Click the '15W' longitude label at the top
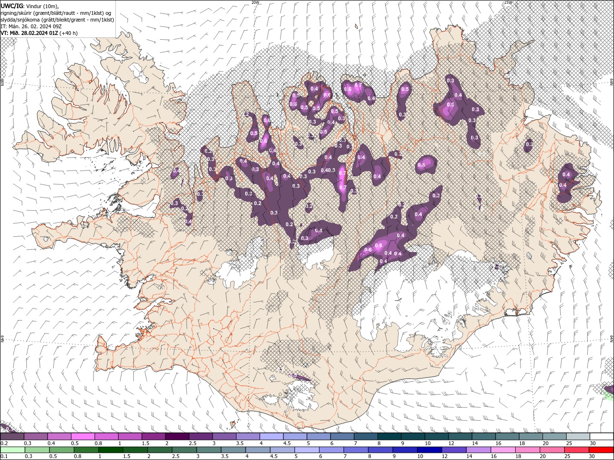The height and width of the screenshot is (460, 614). pyautogui.click(x=508, y=2)
